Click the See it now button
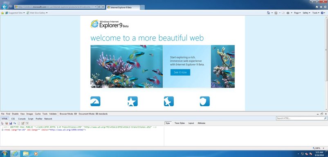Image resolution: width=328 pixels, height=157 pixels. [x=180, y=72]
